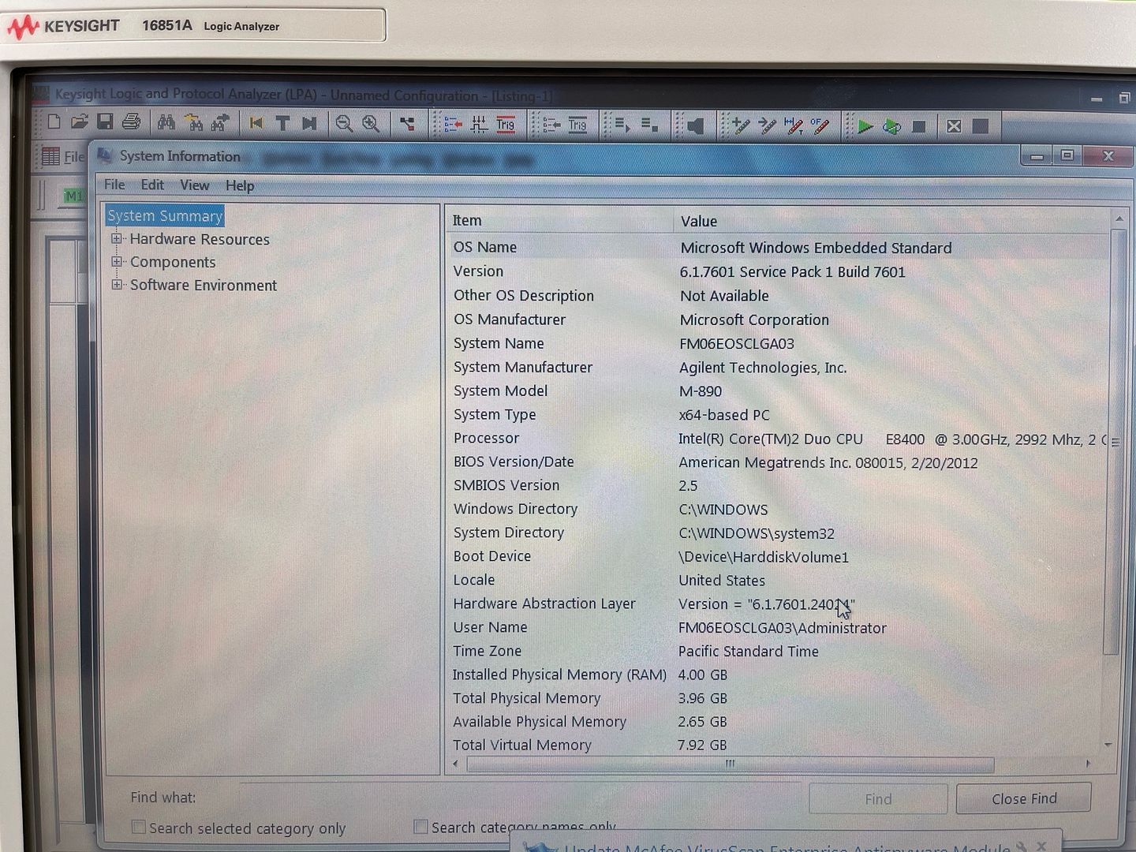Click the System Model value M-890
Screen dimensions: 1136x852
coord(701,391)
